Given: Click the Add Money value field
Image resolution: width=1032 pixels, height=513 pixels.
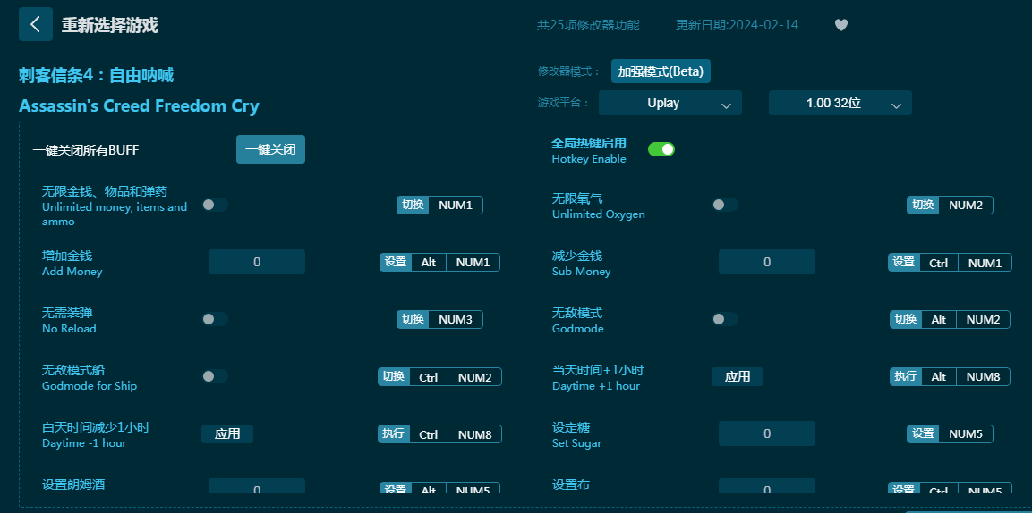Looking at the screenshot, I should [x=257, y=262].
